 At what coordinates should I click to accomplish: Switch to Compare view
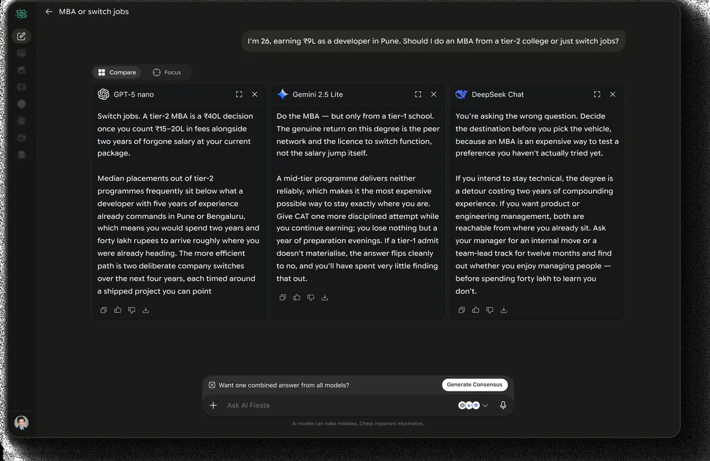click(x=117, y=72)
